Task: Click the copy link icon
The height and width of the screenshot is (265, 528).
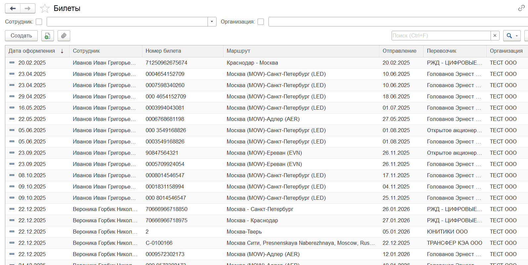Action: [x=521, y=8]
